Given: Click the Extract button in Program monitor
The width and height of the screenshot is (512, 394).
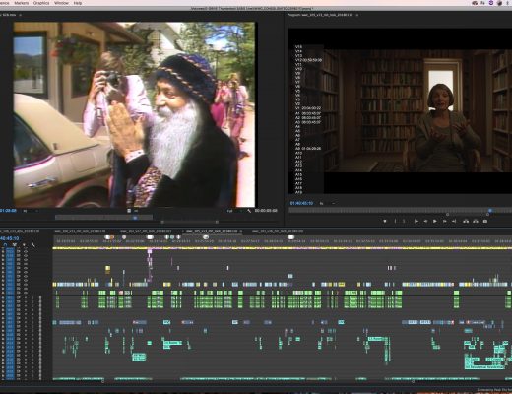Looking at the screenshot, I should point(476,222).
